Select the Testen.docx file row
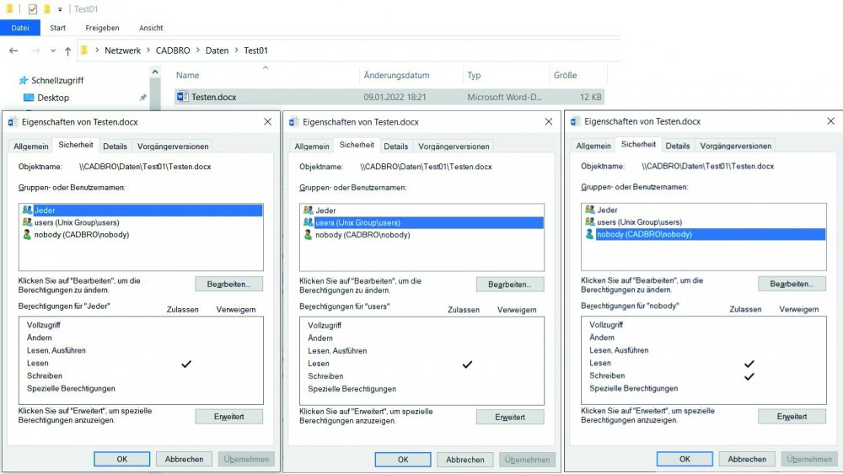 (x=389, y=97)
